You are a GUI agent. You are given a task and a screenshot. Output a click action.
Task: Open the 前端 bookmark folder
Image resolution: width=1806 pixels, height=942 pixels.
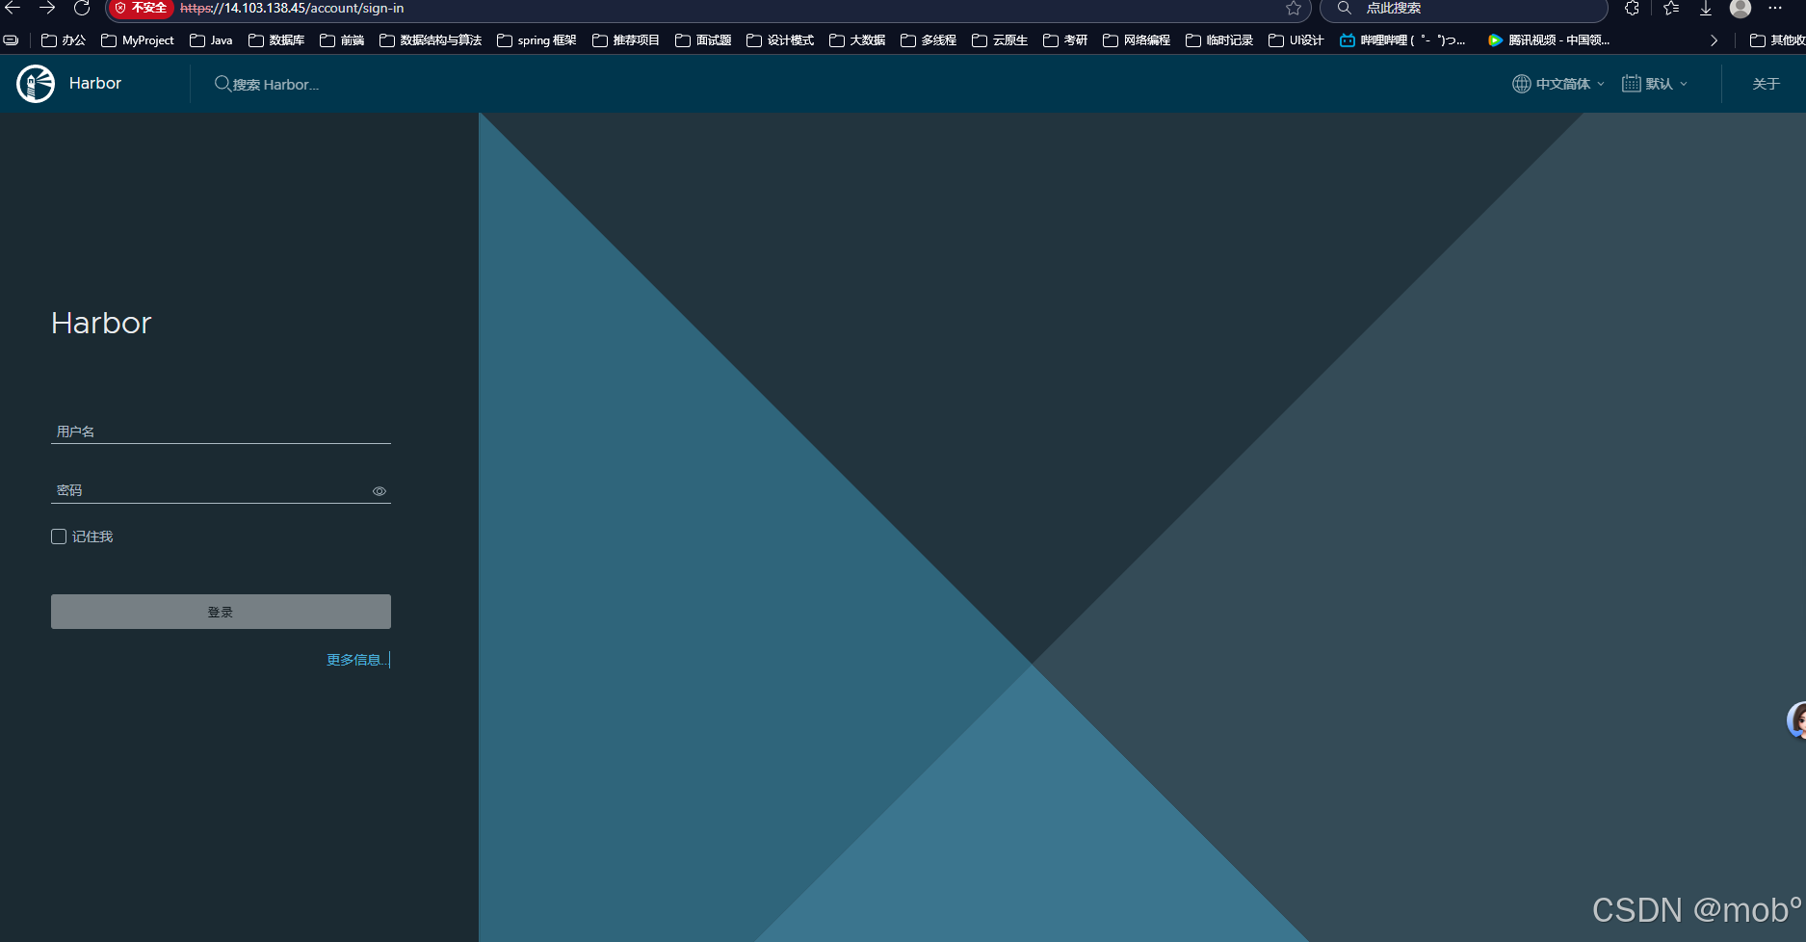(x=342, y=40)
